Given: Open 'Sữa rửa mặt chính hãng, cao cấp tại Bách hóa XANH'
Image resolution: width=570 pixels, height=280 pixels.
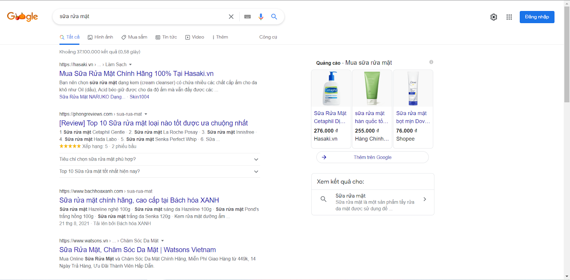Looking at the screenshot, I should click(139, 200).
